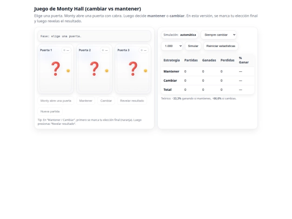Choose Puerta 1 door card

(x=56, y=69)
